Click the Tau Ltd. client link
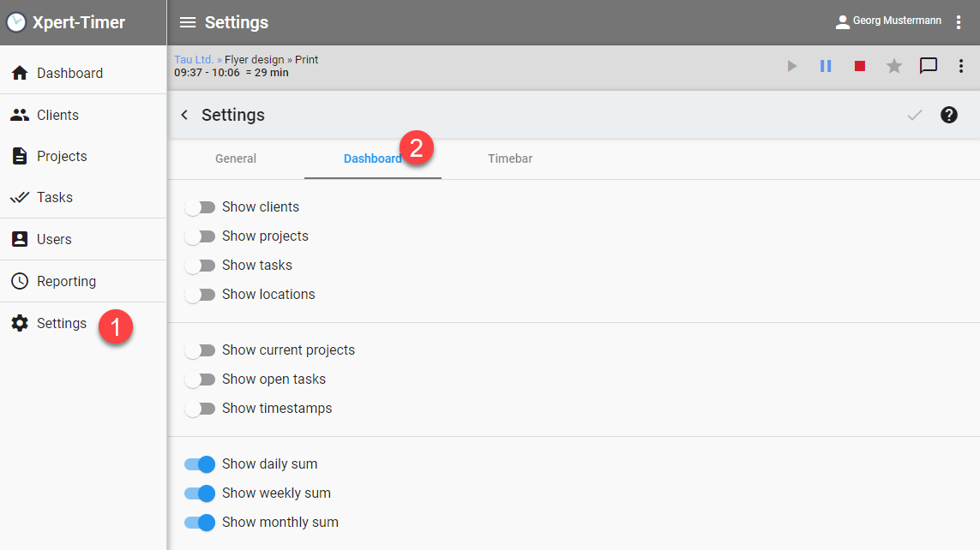The height and width of the screenshot is (550, 980). tap(192, 60)
